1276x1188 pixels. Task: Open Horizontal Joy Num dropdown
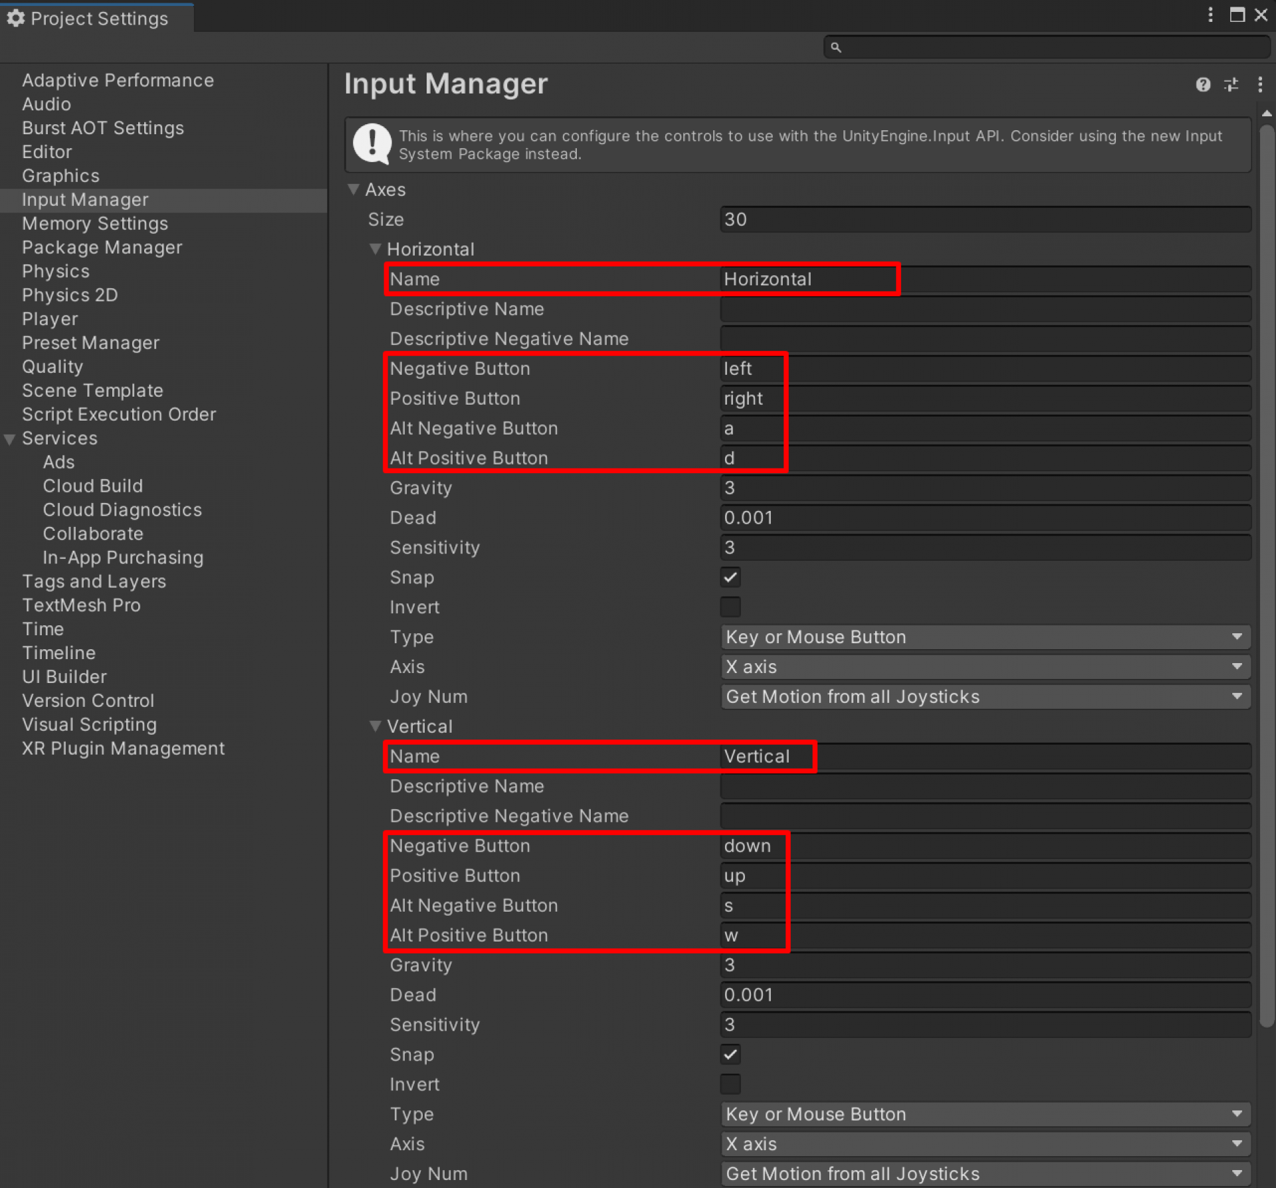click(x=986, y=697)
